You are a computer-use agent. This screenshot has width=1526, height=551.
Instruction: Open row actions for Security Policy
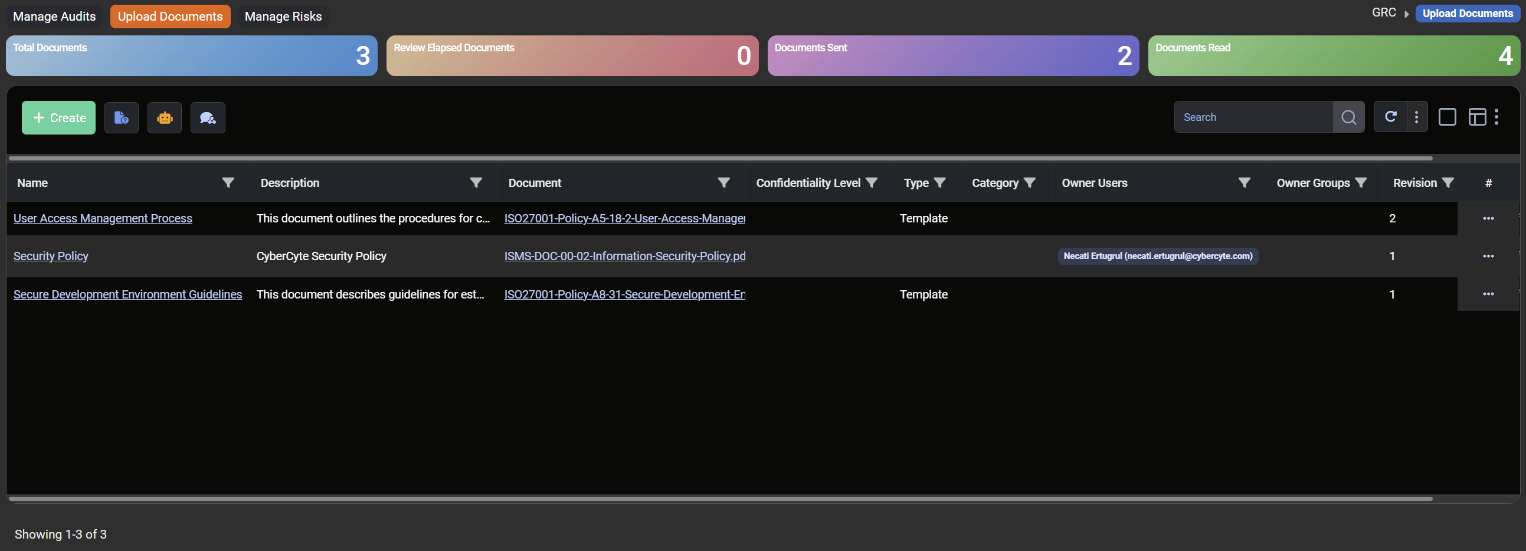tap(1488, 256)
